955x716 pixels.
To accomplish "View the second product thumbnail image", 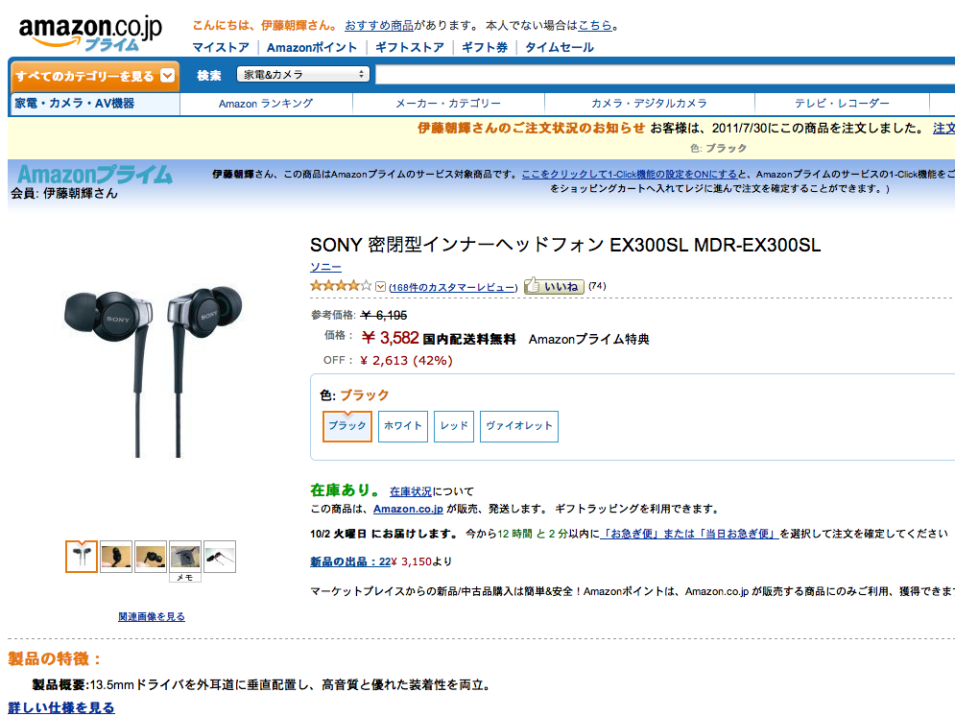I will coord(116,557).
